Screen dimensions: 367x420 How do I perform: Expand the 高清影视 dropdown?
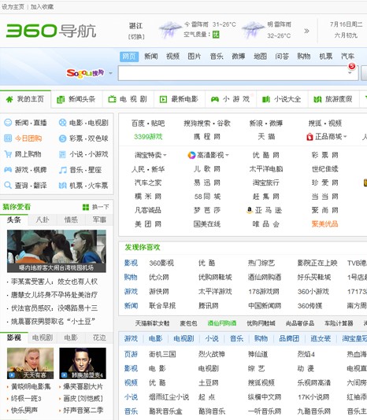click(x=227, y=156)
